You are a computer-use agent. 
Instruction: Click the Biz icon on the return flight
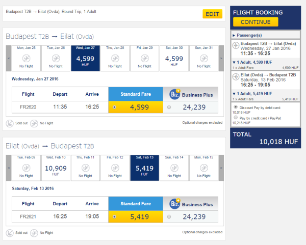tap(173, 204)
